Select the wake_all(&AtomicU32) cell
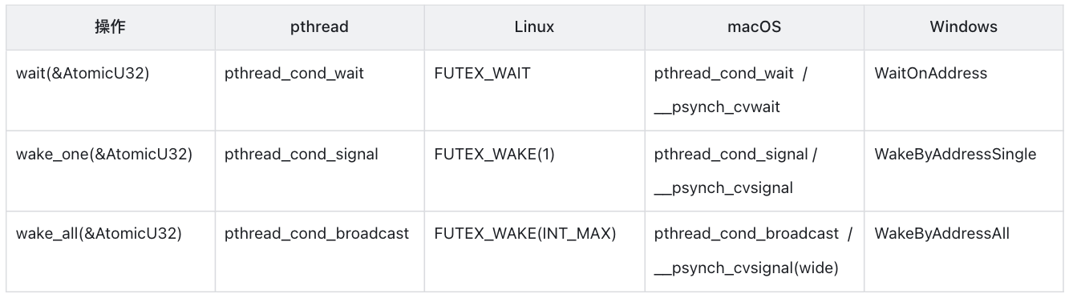The width and height of the screenshot is (1073, 298). coord(110,251)
